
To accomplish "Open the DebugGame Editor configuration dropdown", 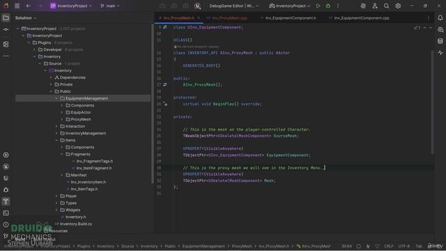I will point(234,6).
